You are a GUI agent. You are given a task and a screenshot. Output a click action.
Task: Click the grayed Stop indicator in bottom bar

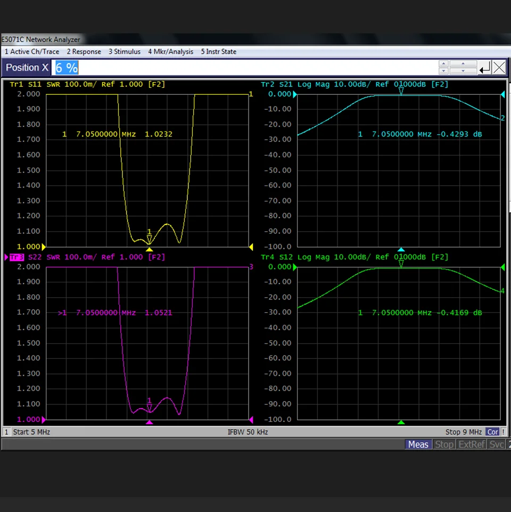pos(444,444)
